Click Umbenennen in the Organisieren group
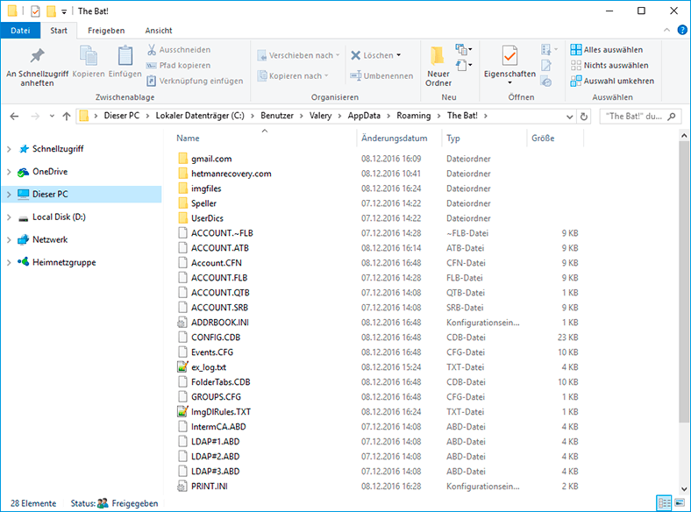 [381, 75]
